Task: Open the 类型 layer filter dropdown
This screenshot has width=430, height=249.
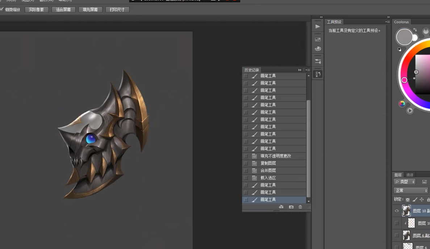Action: click(405, 182)
